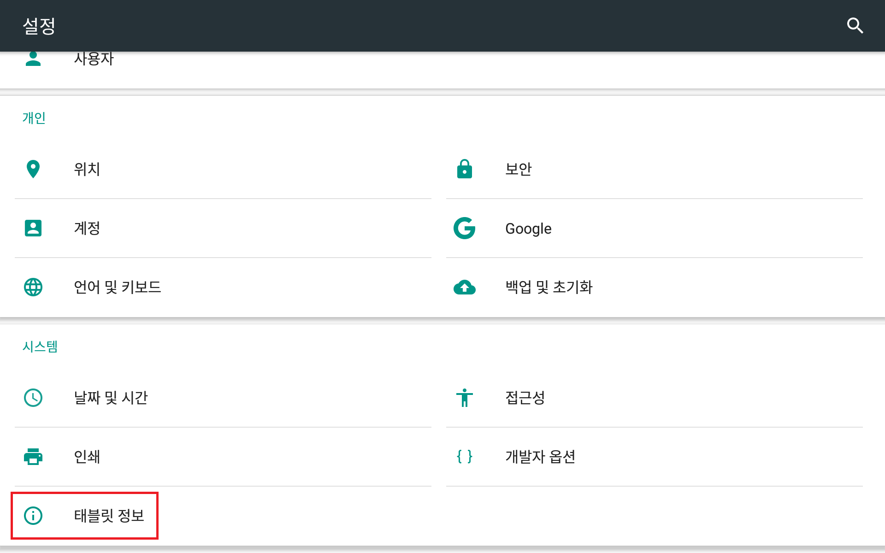The image size is (885, 553).
Task: Open the 보안 settings entry
Action: coord(519,169)
